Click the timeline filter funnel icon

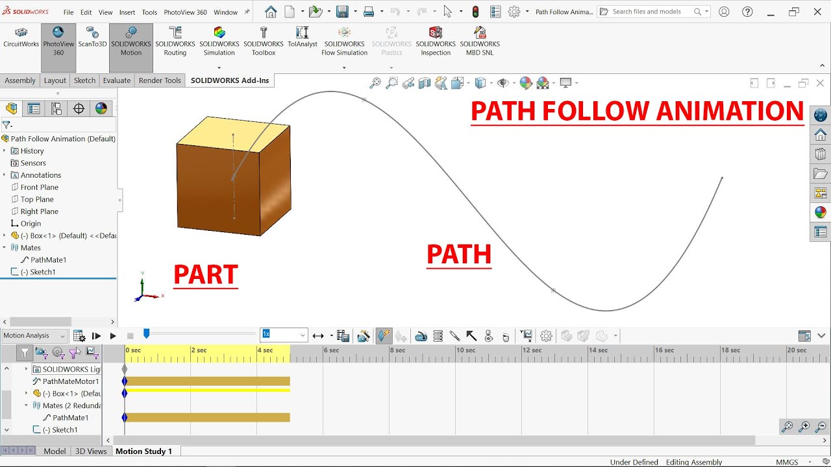click(x=24, y=353)
